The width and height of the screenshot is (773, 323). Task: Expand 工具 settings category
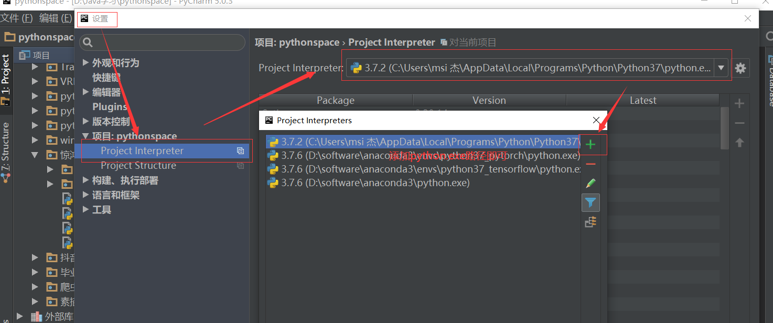coord(86,210)
